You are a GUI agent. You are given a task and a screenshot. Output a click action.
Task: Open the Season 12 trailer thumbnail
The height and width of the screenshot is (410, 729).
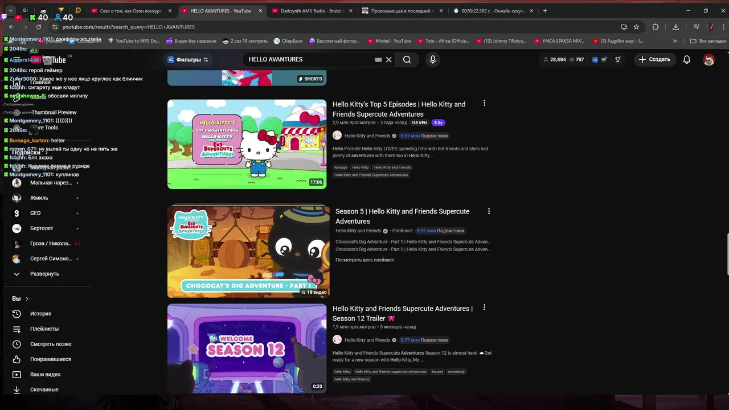(x=247, y=348)
